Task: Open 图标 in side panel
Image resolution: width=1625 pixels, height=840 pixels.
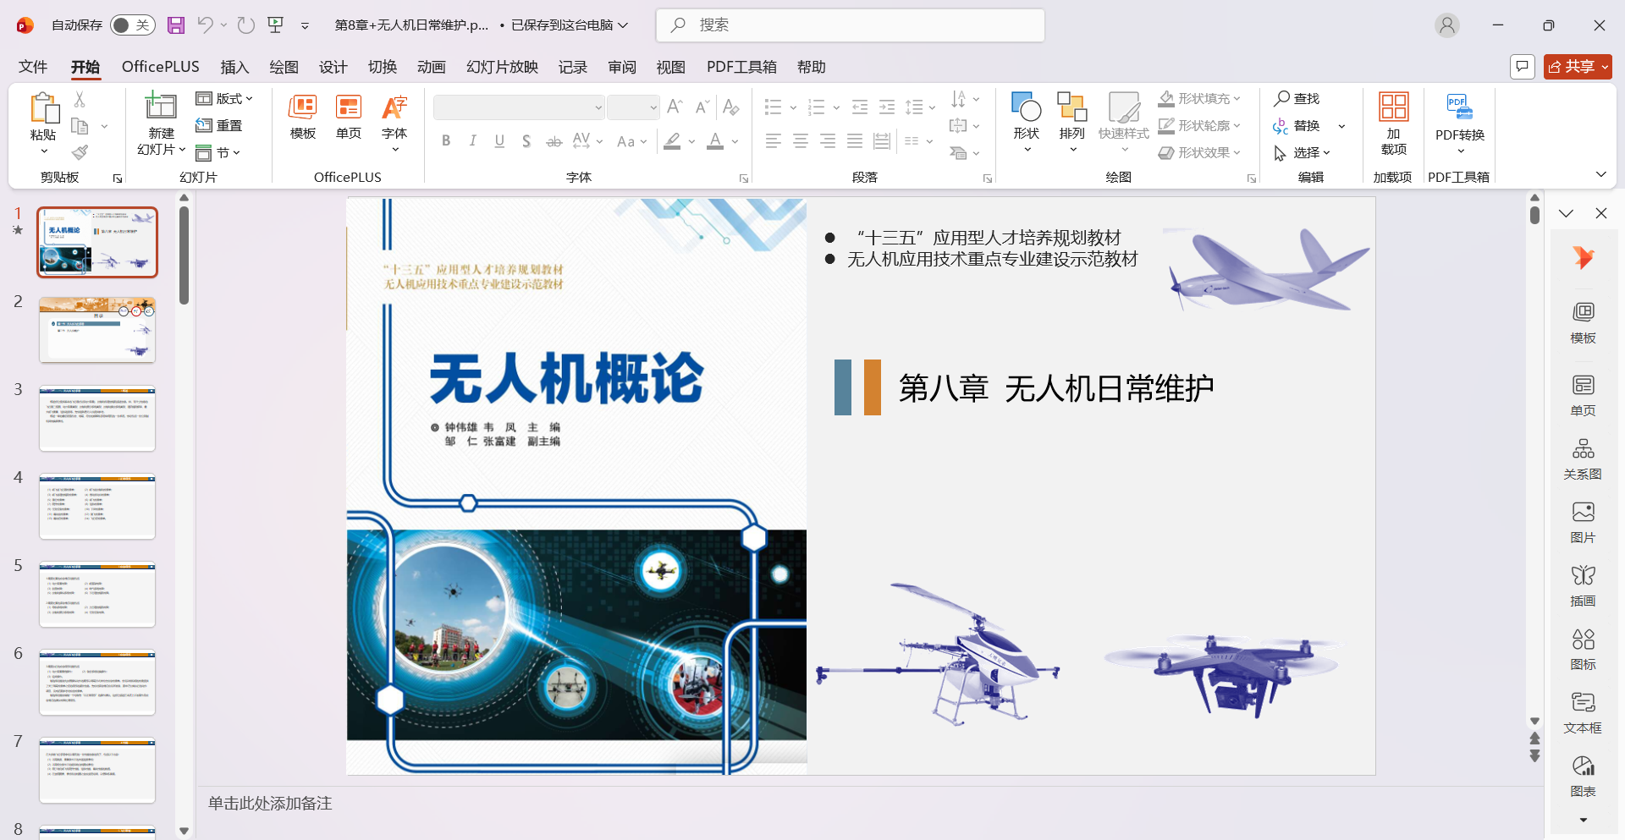Action: tap(1583, 649)
